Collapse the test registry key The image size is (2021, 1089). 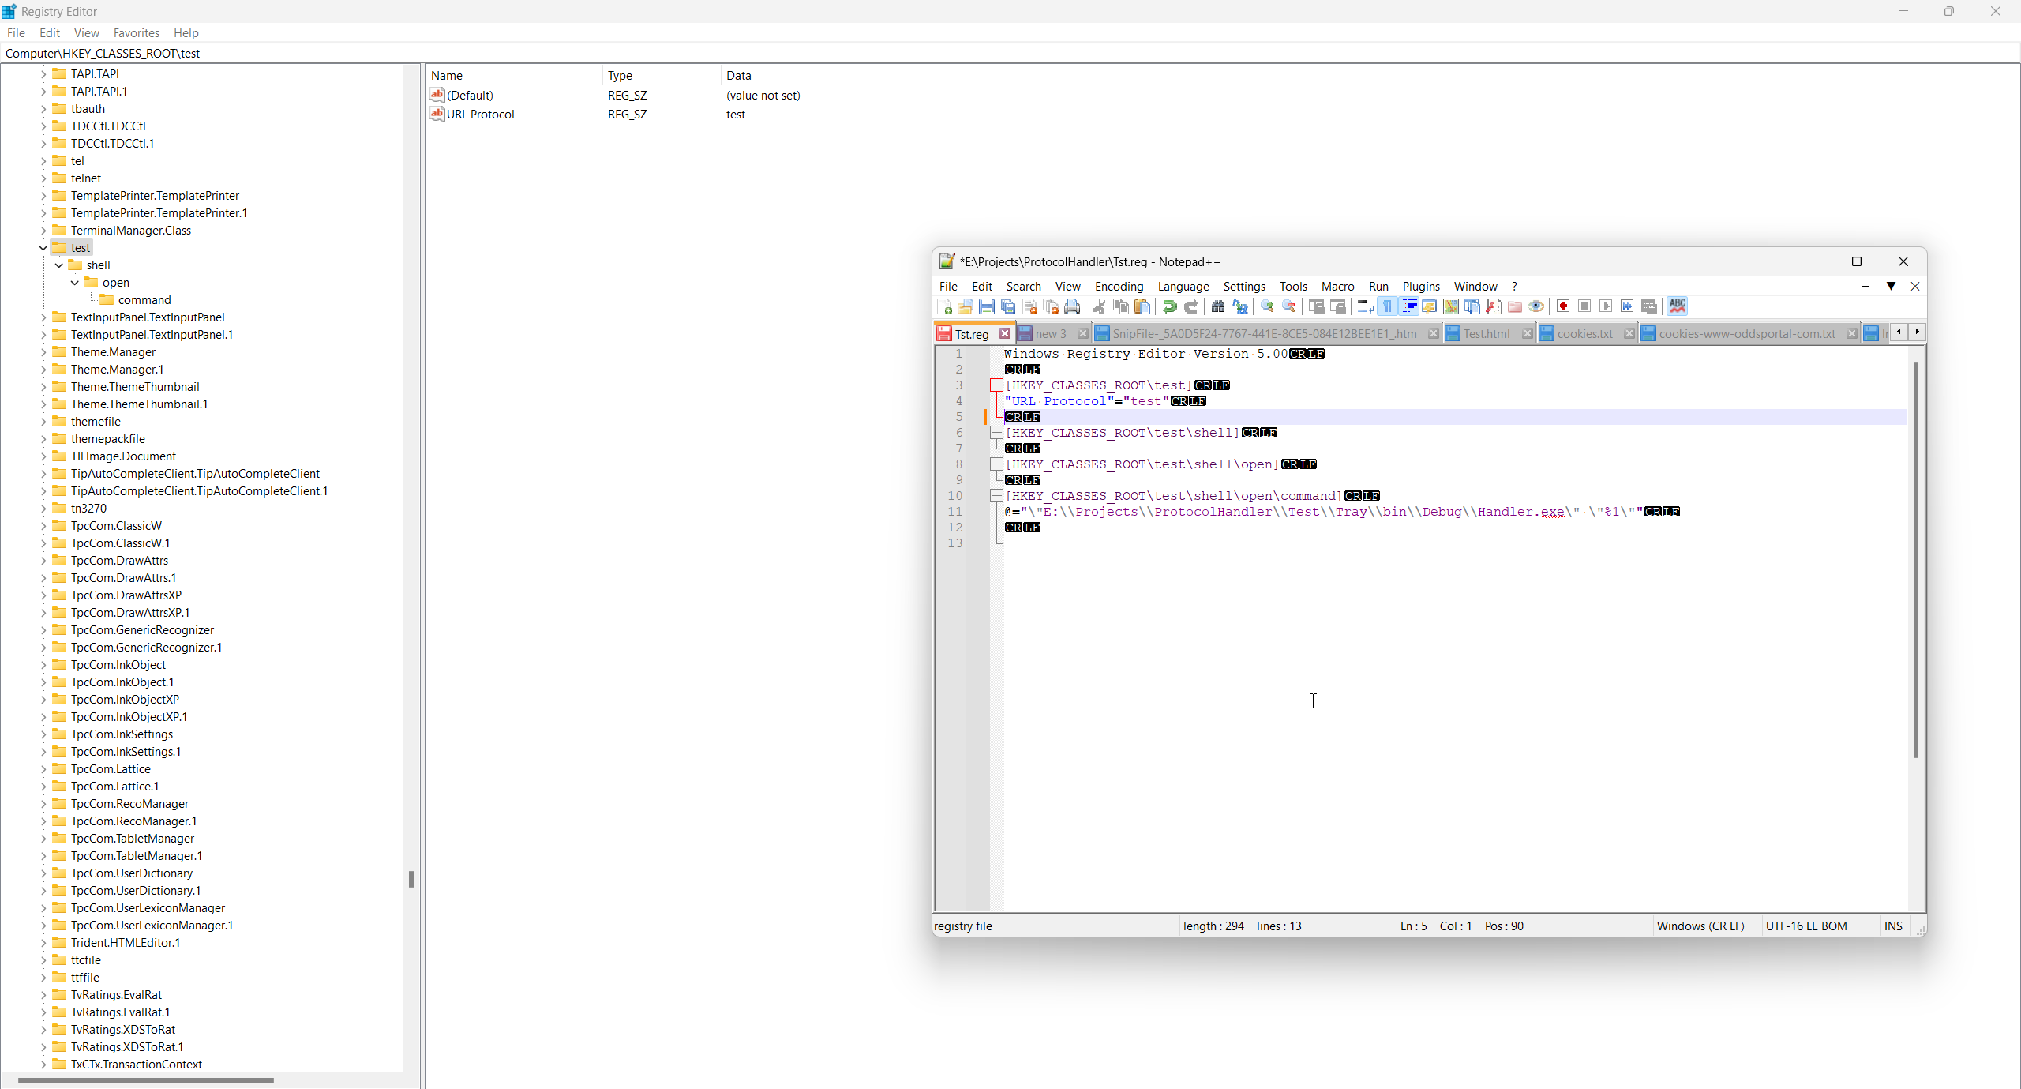coord(43,248)
